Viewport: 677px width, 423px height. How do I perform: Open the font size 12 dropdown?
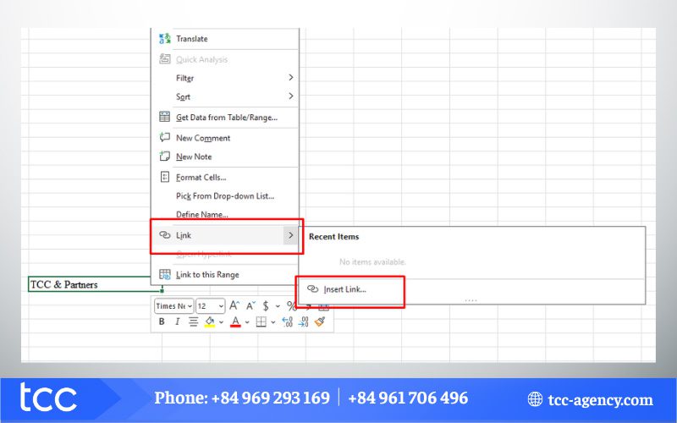click(x=211, y=305)
